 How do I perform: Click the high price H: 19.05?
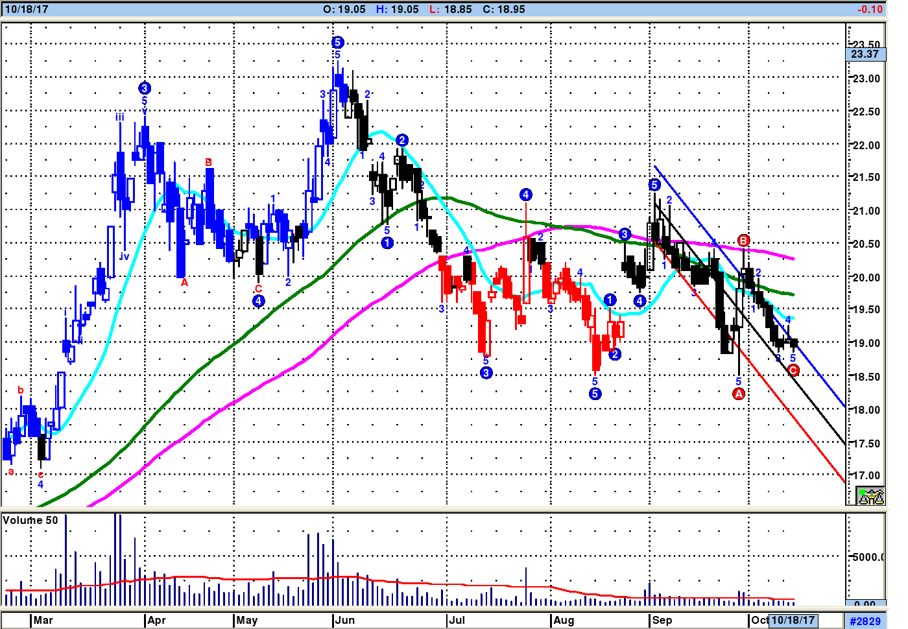(398, 9)
